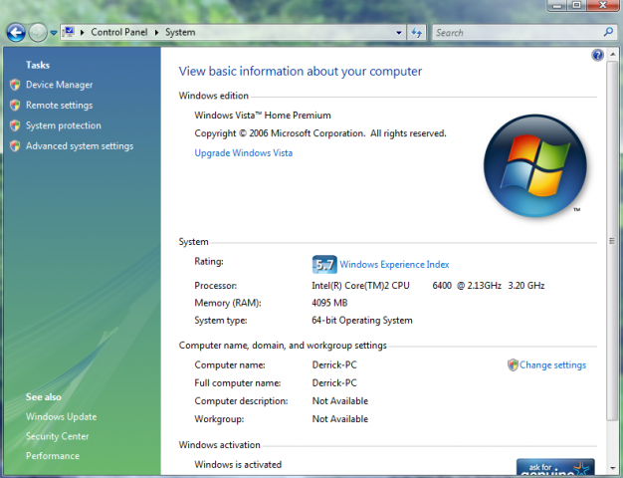Open Remote settings
This screenshot has width=623, height=478.
tap(59, 106)
